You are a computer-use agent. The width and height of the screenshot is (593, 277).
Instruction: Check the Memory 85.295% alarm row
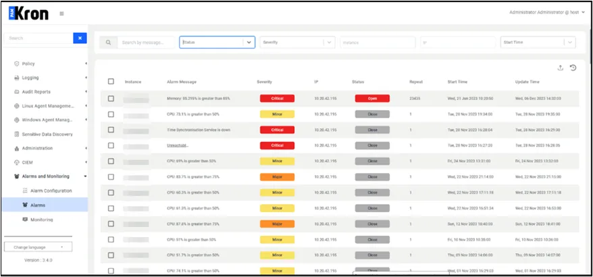coord(111,99)
